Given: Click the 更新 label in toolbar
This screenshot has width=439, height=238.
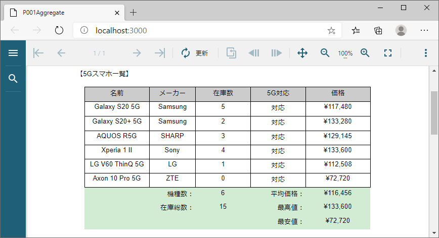Looking at the screenshot, I should tap(202, 53).
